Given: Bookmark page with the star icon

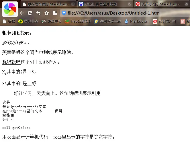Looking at the screenshot, I should 47,13.
